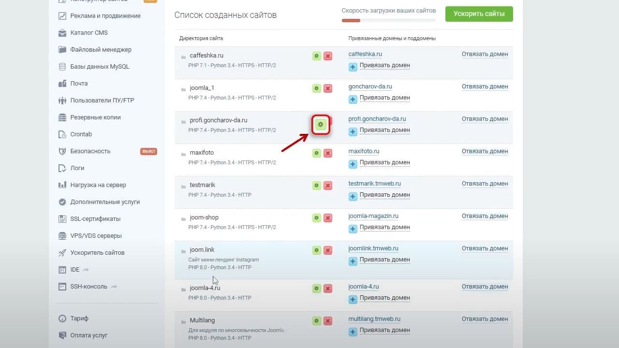
Task: Click the site load speed progress bar
Action: click(388, 20)
